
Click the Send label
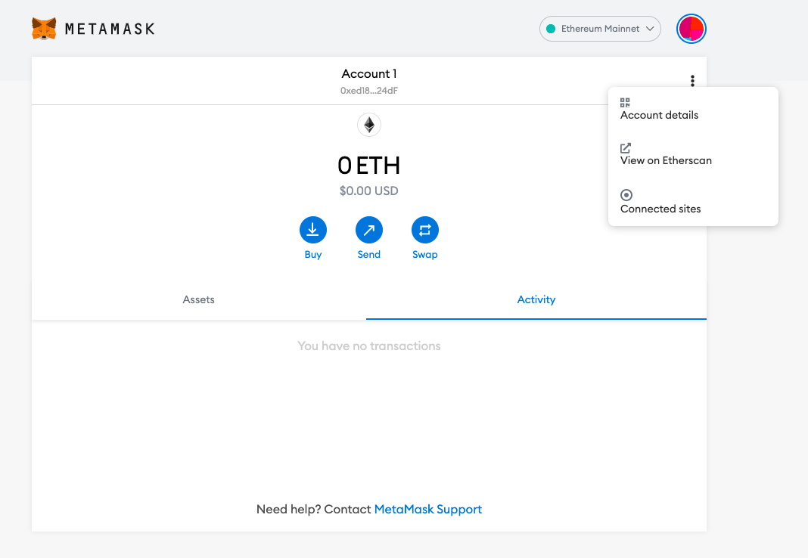369,254
